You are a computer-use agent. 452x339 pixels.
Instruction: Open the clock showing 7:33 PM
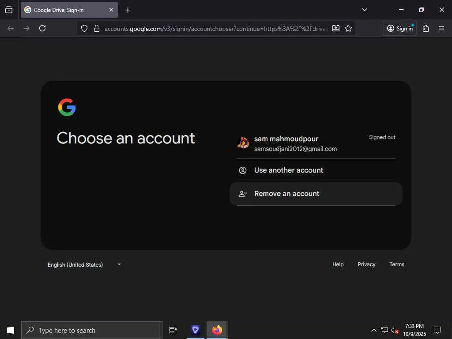coord(414,330)
